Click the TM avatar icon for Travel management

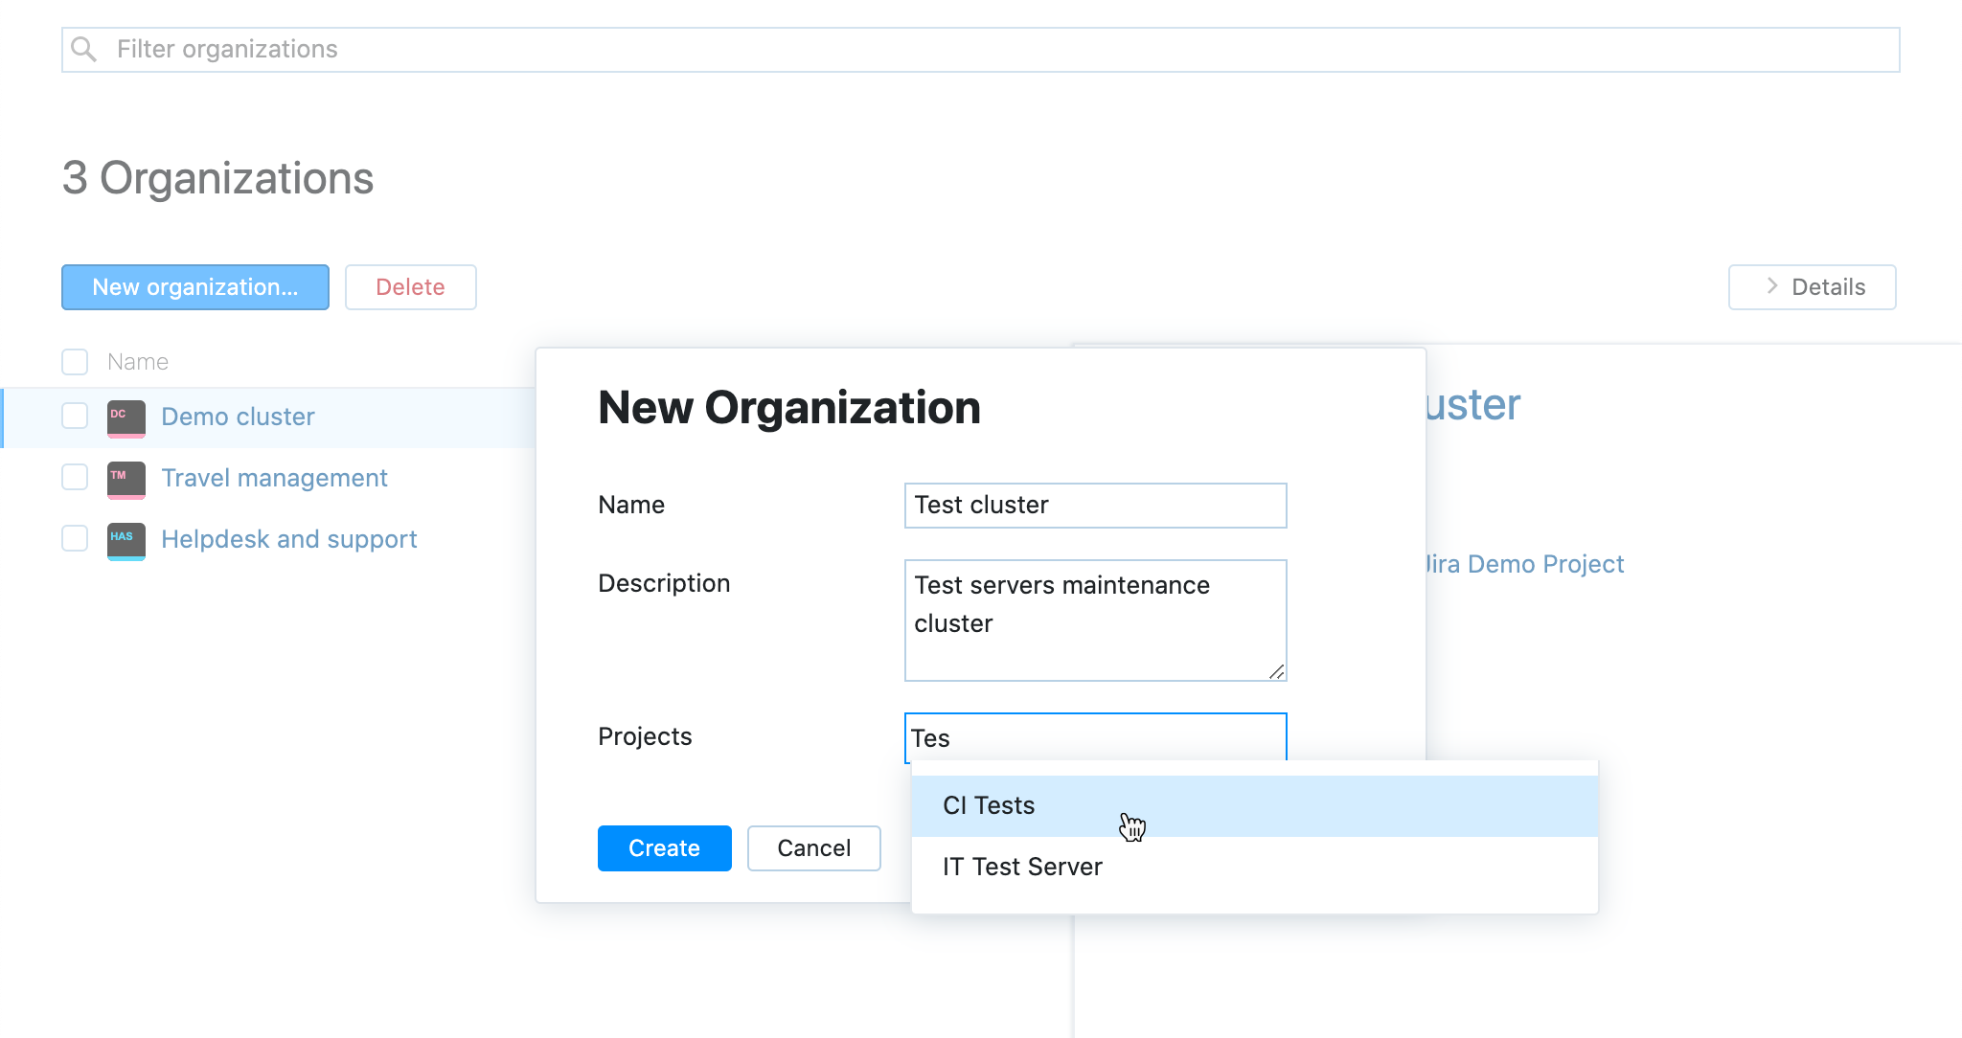[125, 479]
